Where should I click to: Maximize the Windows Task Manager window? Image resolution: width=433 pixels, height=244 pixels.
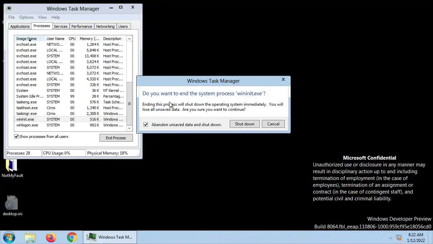pyautogui.click(x=121, y=7)
